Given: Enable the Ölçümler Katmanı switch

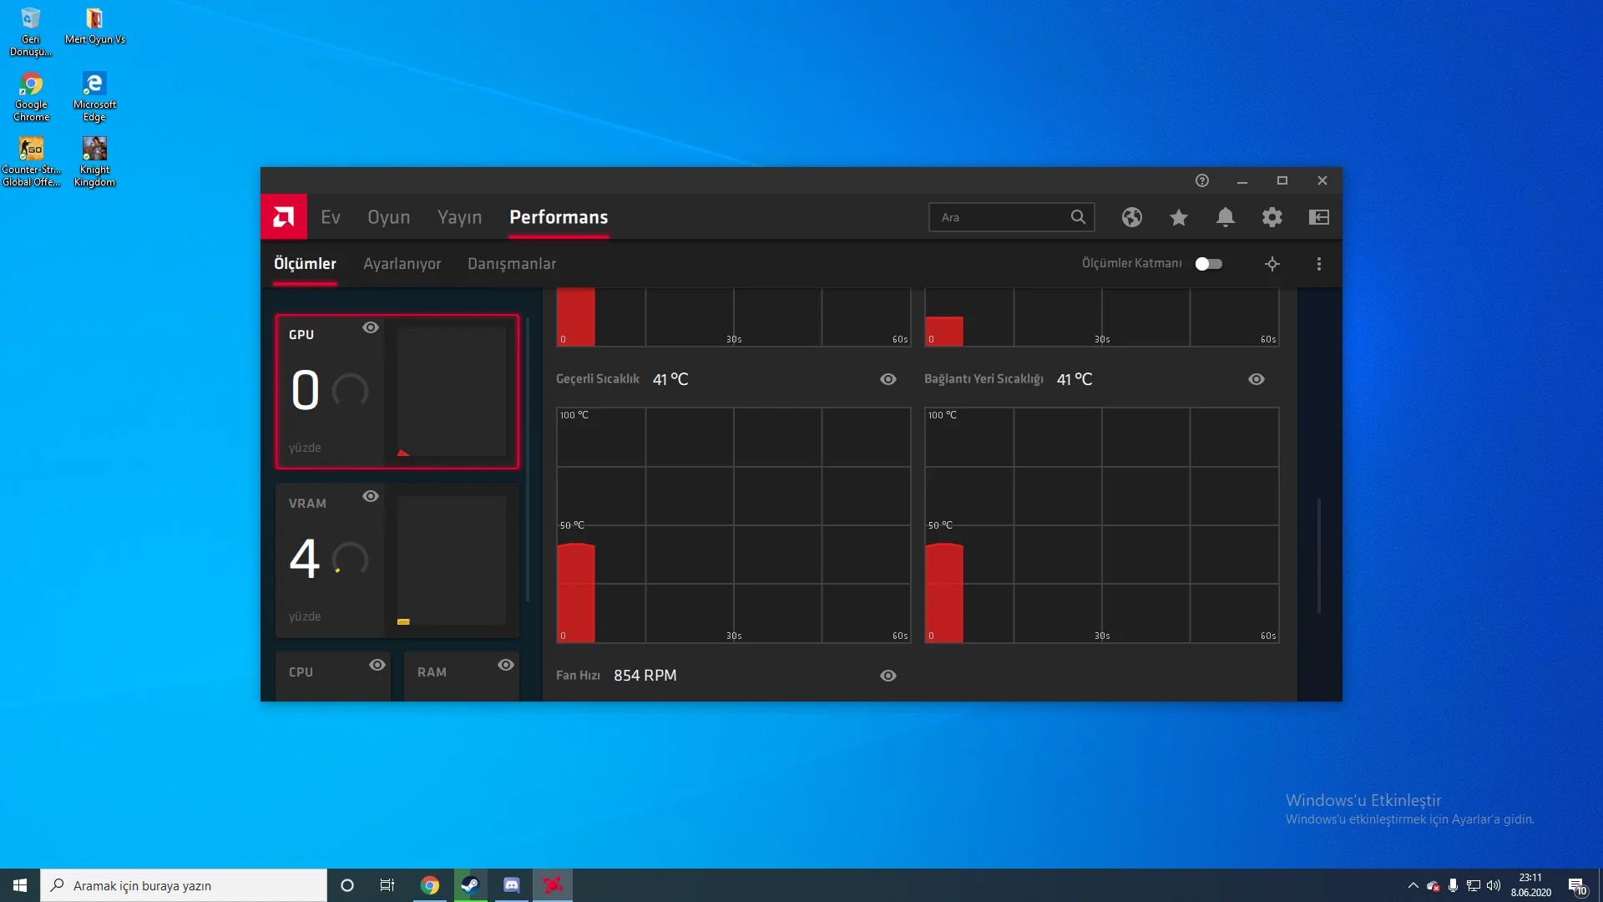Looking at the screenshot, I should (x=1208, y=264).
